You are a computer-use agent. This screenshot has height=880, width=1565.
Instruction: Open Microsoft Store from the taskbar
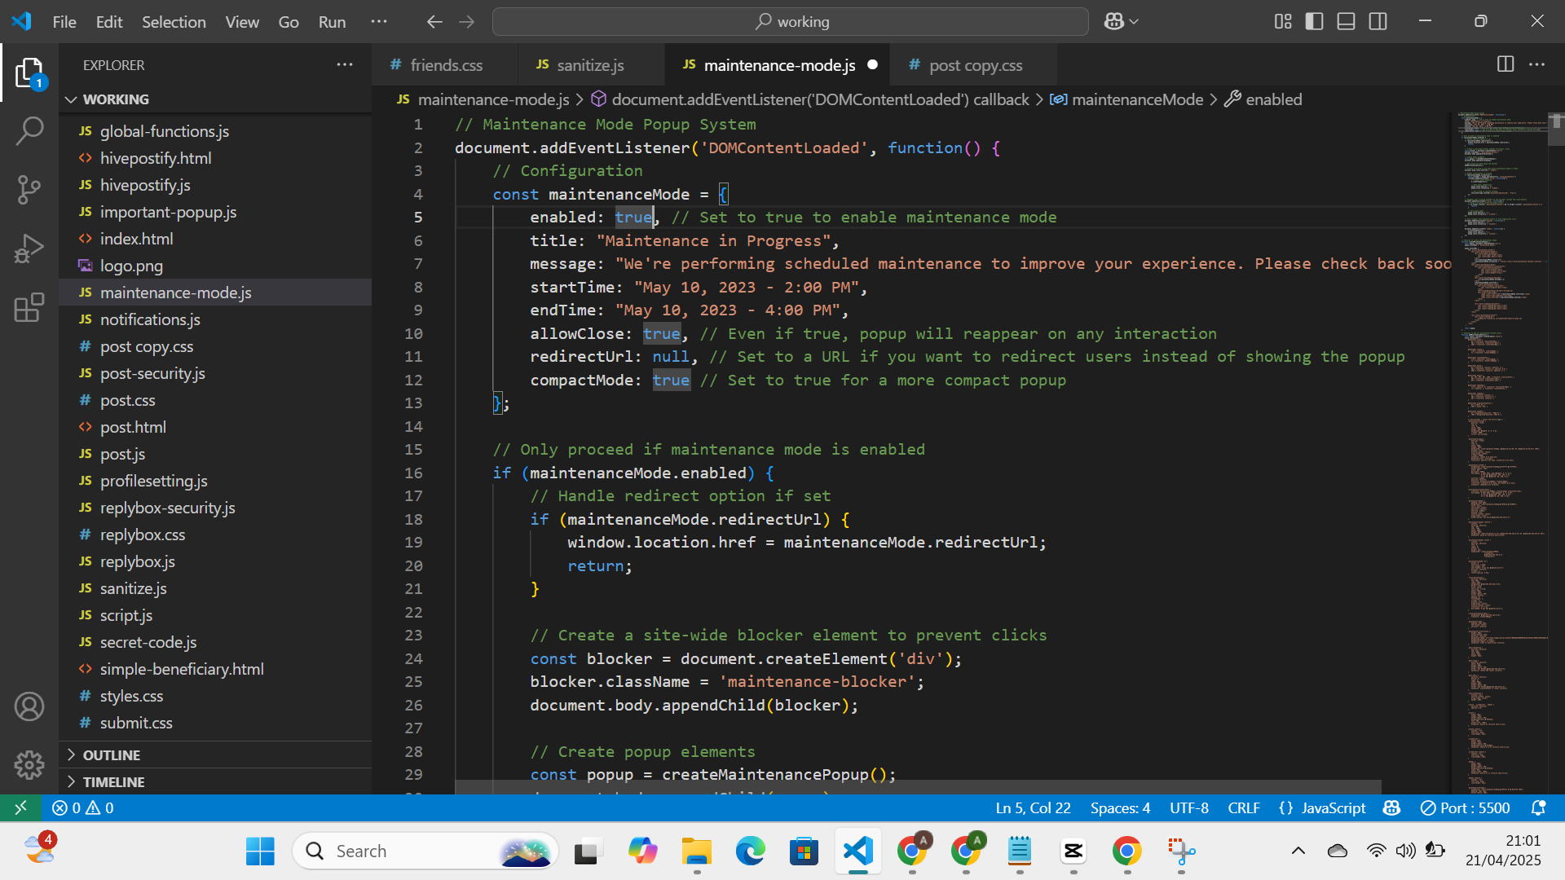(805, 851)
